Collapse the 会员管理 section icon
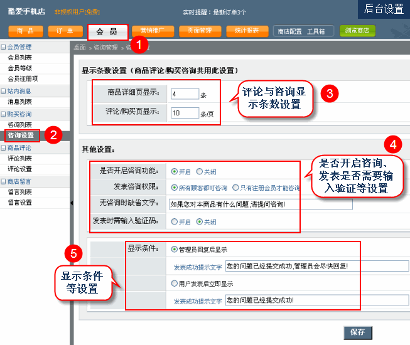410x345 pixels. point(3,47)
